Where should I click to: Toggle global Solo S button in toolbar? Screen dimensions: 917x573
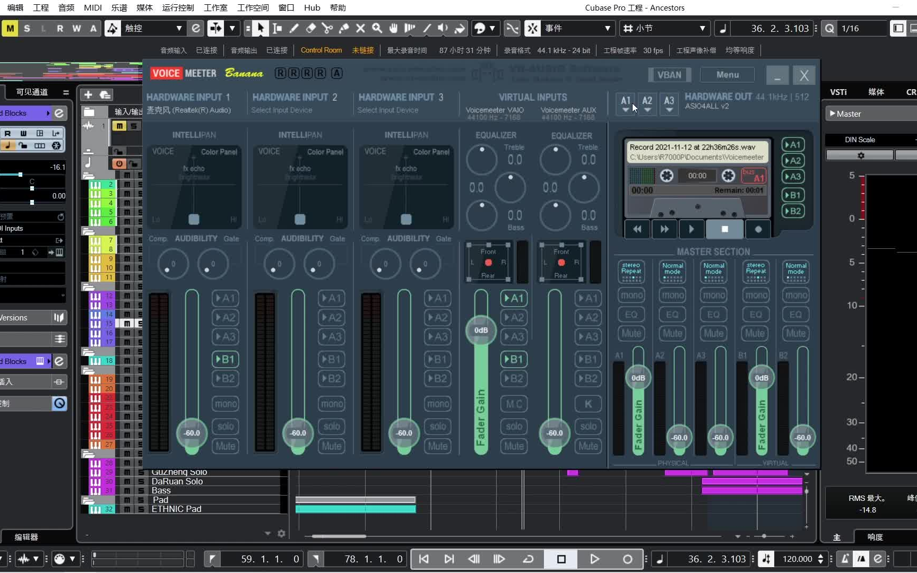27,28
